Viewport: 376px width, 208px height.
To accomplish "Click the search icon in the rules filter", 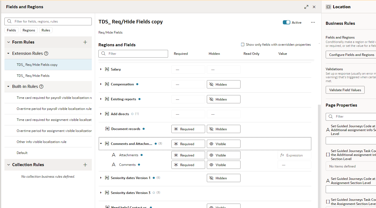I will coord(9,21).
